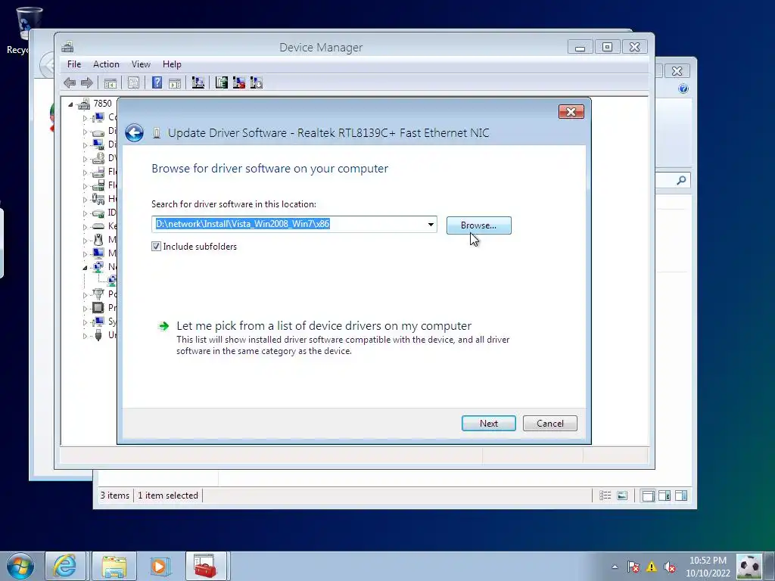Click the Human Interface Devices tree icon

coord(98,199)
